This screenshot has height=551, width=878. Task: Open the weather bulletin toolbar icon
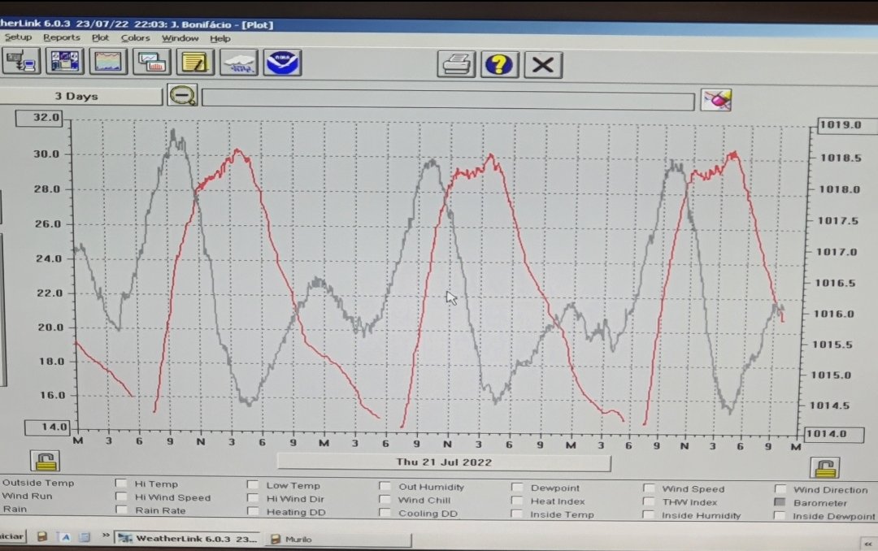(65, 62)
